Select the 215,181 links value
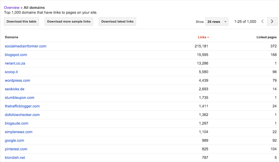This screenshot has height=162, width=279. [x=201, y=46]
